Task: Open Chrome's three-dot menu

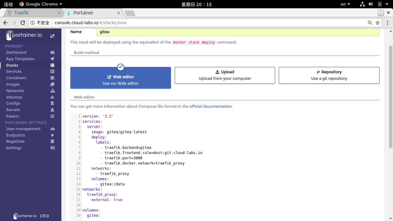Action: [388, 23]
